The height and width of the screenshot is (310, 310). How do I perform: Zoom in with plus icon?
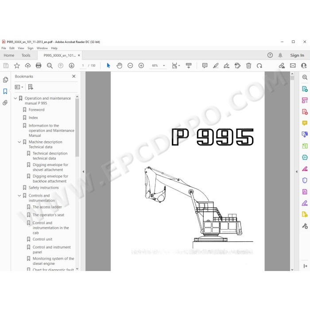pos(141,66)
